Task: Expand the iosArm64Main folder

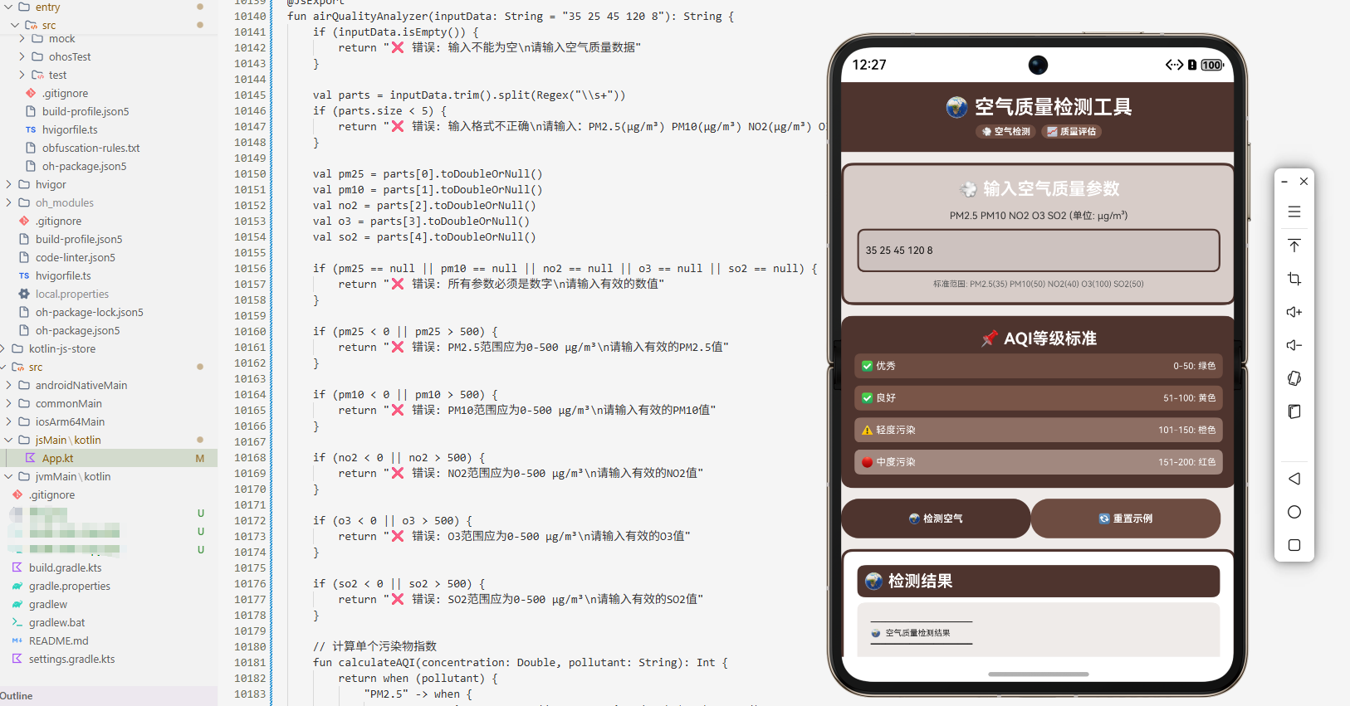Action: [x=8, y=421]
